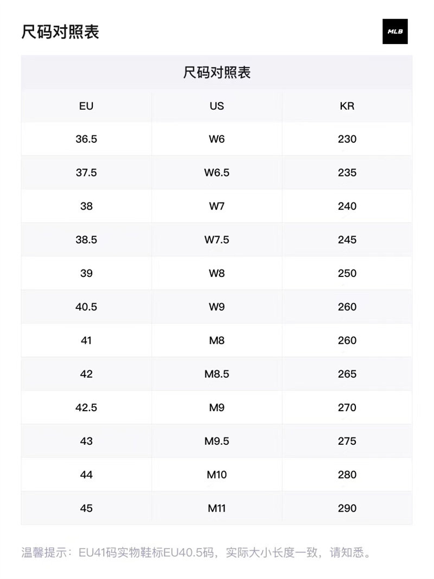
Task: Click the W6.5 US size cell
Action: pos(216,173)
